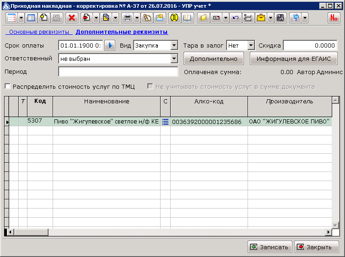345x257 pixels.
Task: Click the Записать save button
Action: pyautogui.click(x=270, y=247)
